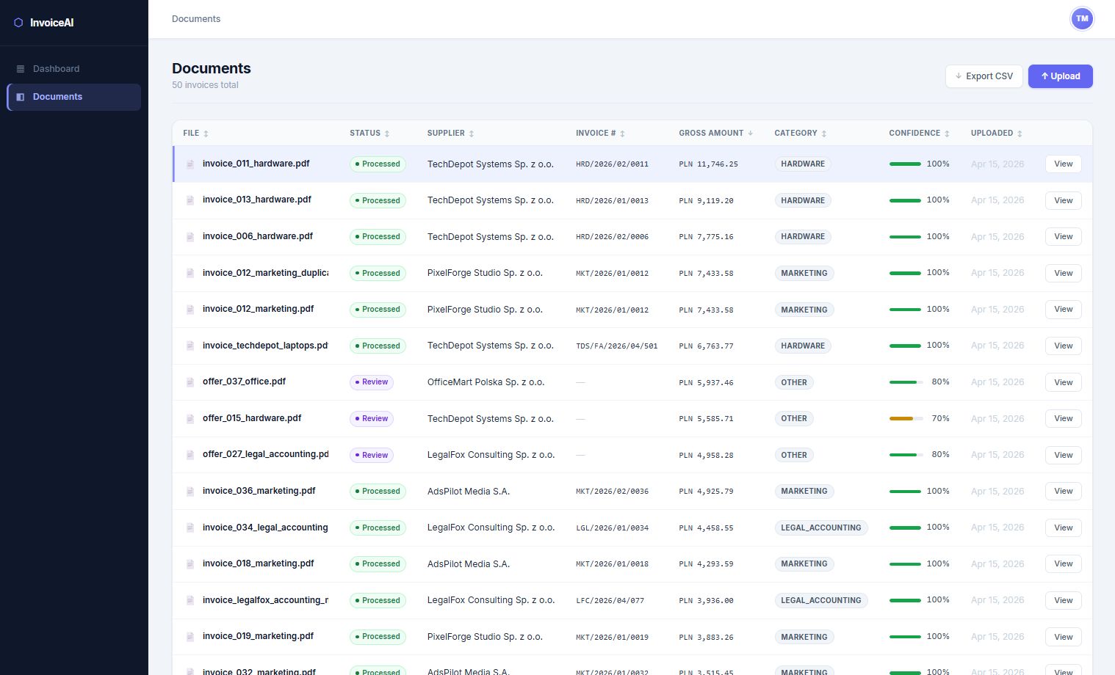
Task: Click the Review status badge for offer_027_legal_accounting
Action: tap(372, 456)
